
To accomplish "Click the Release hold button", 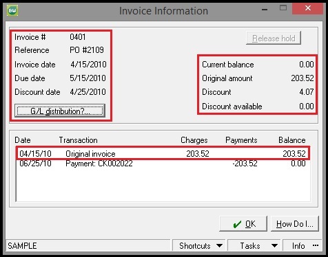I will 274,38.
